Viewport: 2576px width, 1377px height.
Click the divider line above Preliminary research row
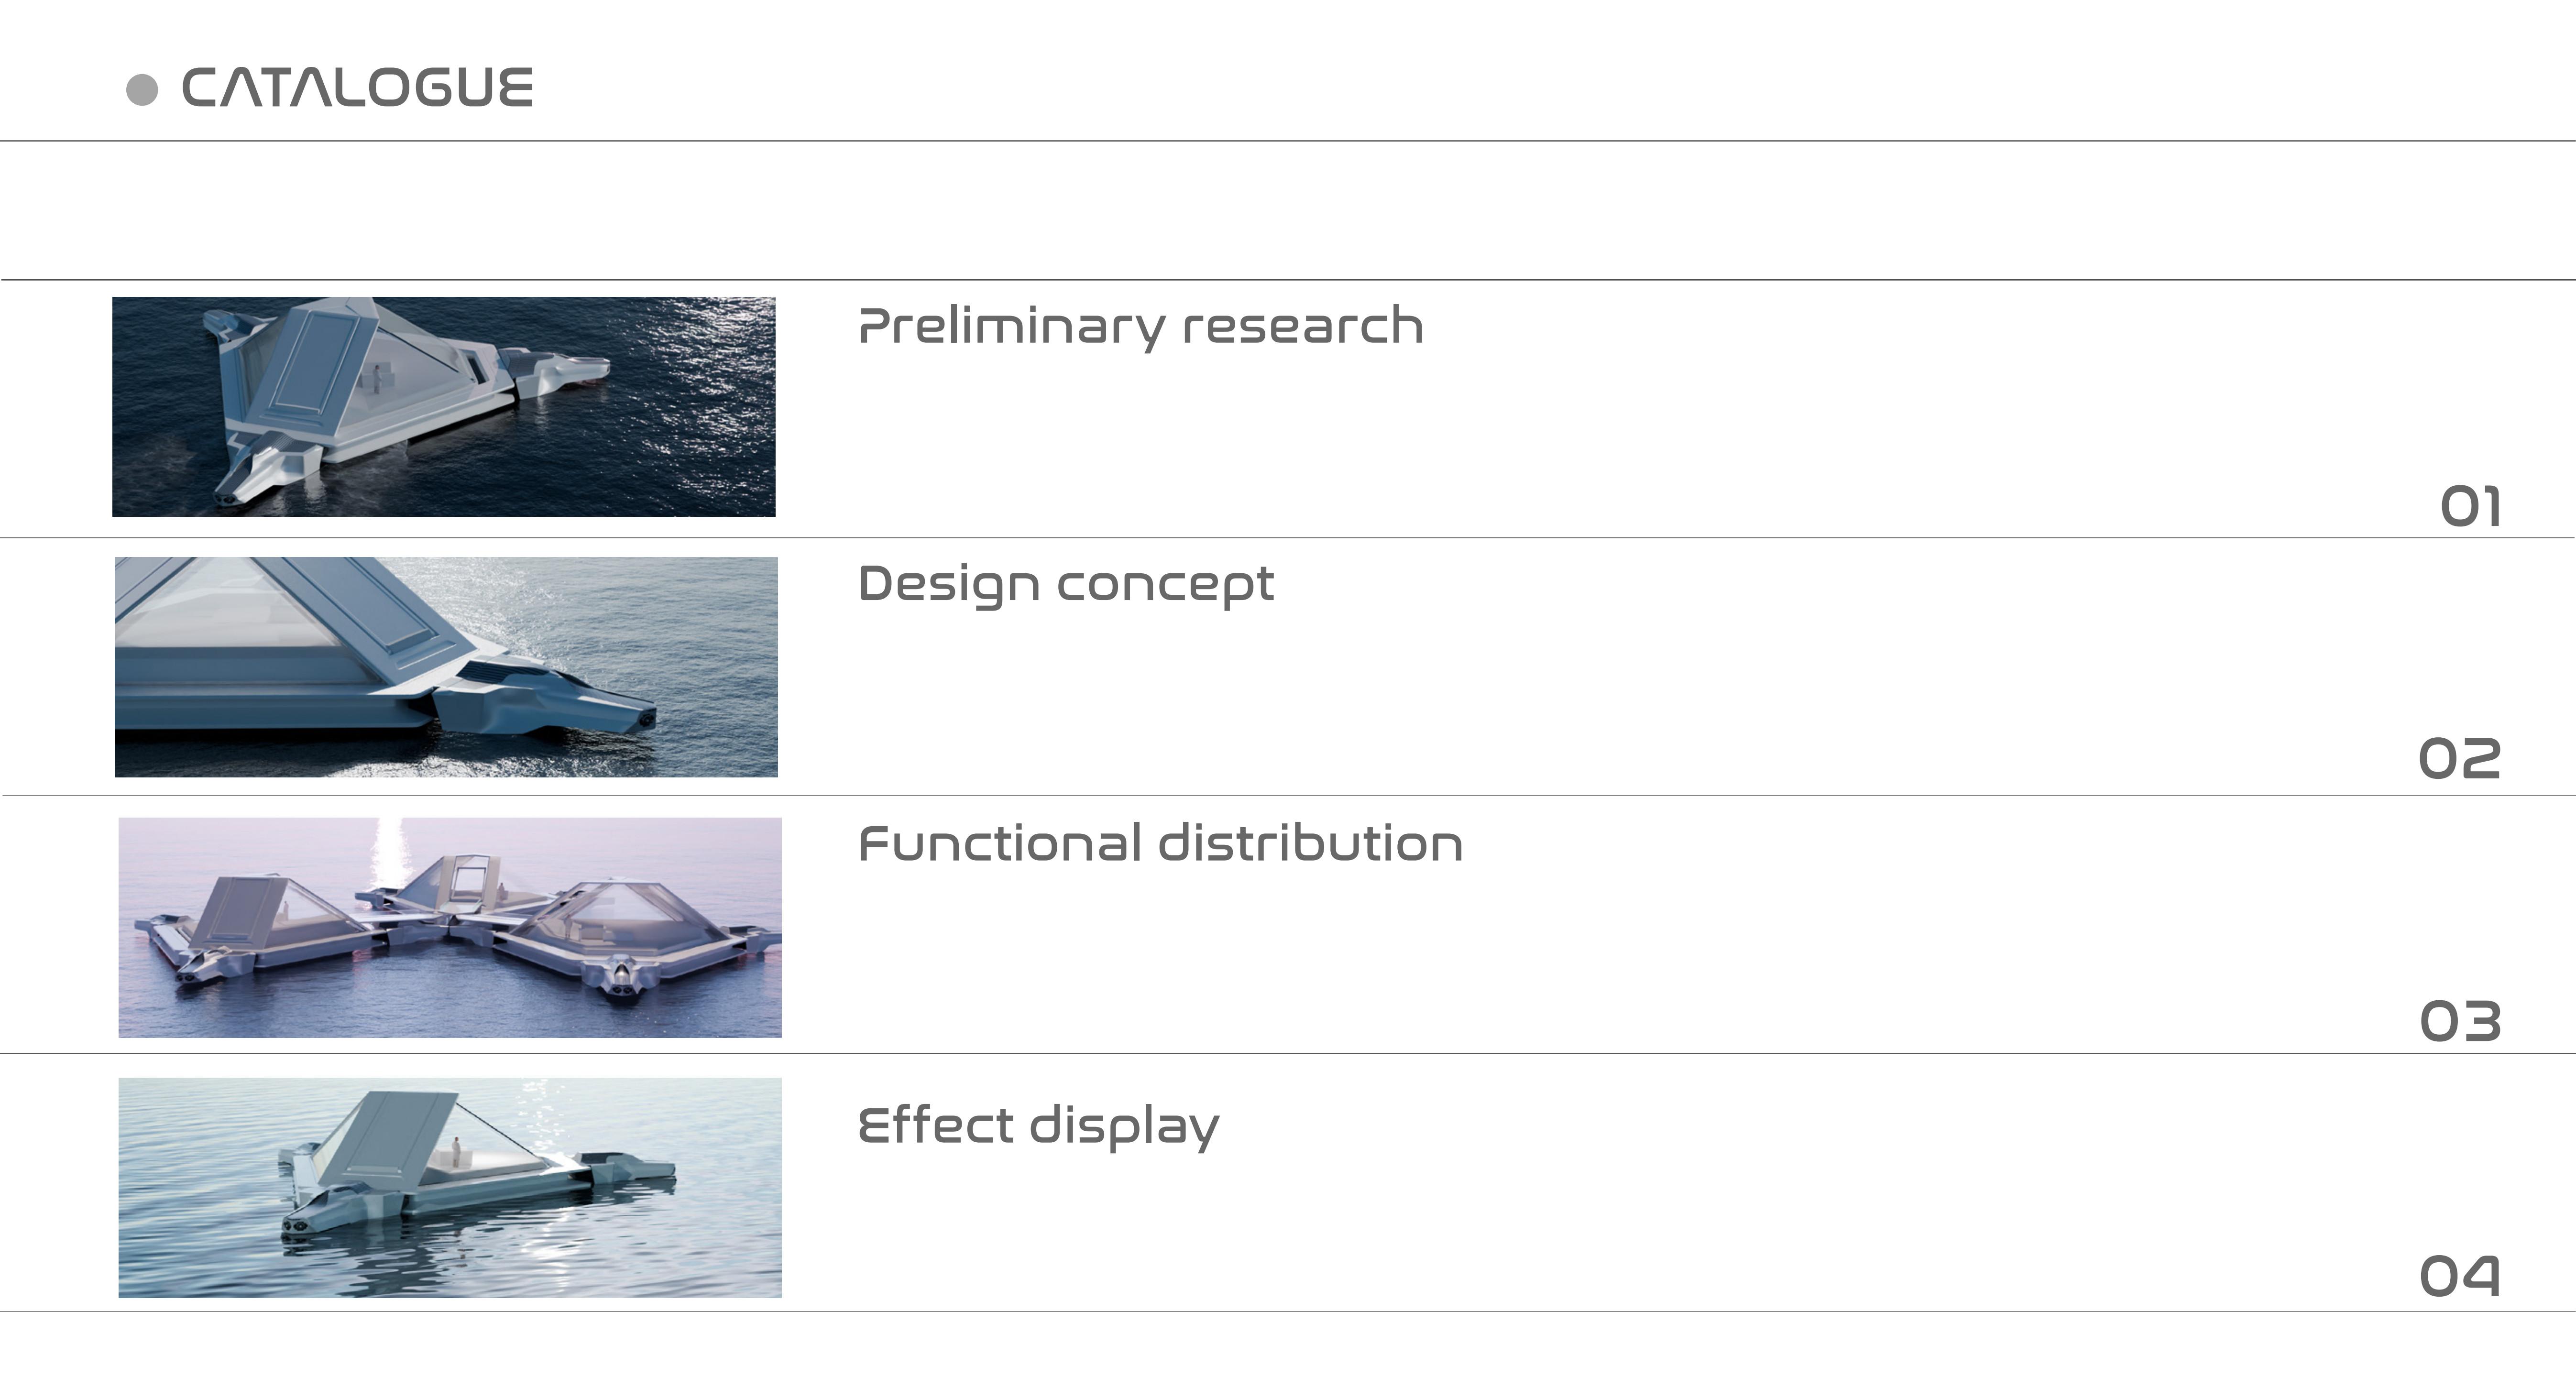pos(1288,280)
